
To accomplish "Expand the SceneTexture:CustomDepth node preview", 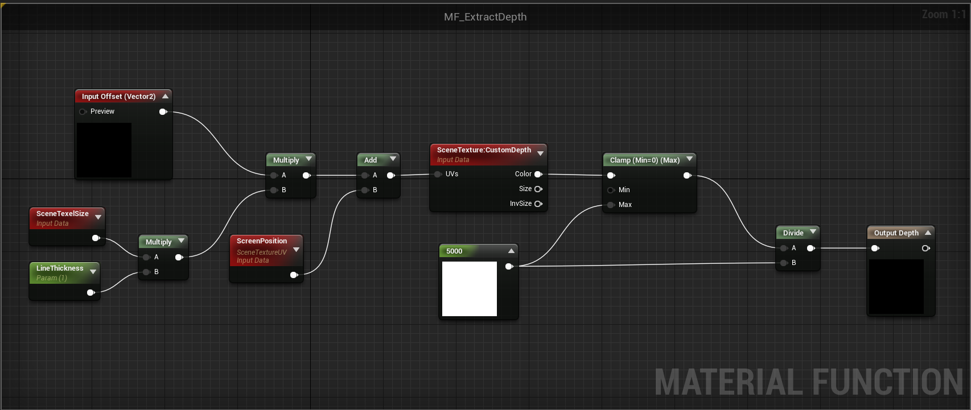I will (x=540, y=154).
